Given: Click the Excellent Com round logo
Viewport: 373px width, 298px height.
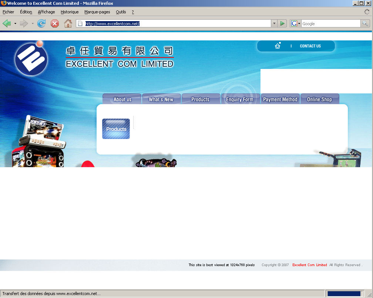Looking at the screenshot, I should [x=31, y=59].
